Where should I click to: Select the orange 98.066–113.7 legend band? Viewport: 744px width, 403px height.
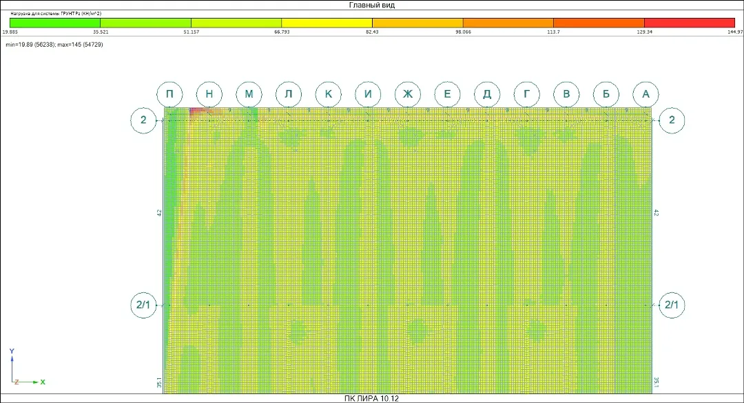508,23
